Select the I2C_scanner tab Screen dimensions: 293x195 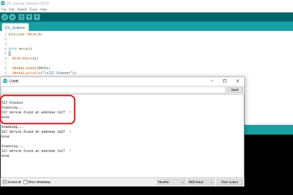tap(15, 28)
